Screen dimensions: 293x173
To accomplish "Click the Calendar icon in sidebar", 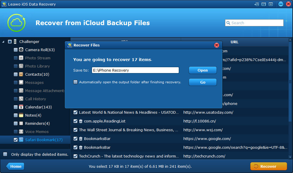I will 21,107.
